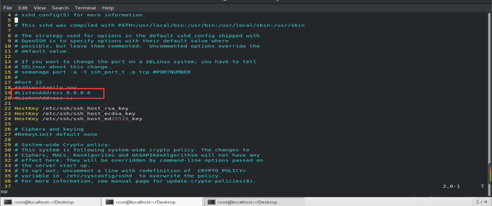Open the Edit menu
This screenshot has height=206, width=492.
23,8
